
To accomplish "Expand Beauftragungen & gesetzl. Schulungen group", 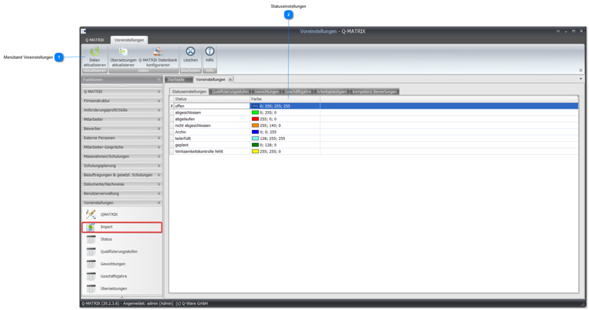I will click(122, 175).
